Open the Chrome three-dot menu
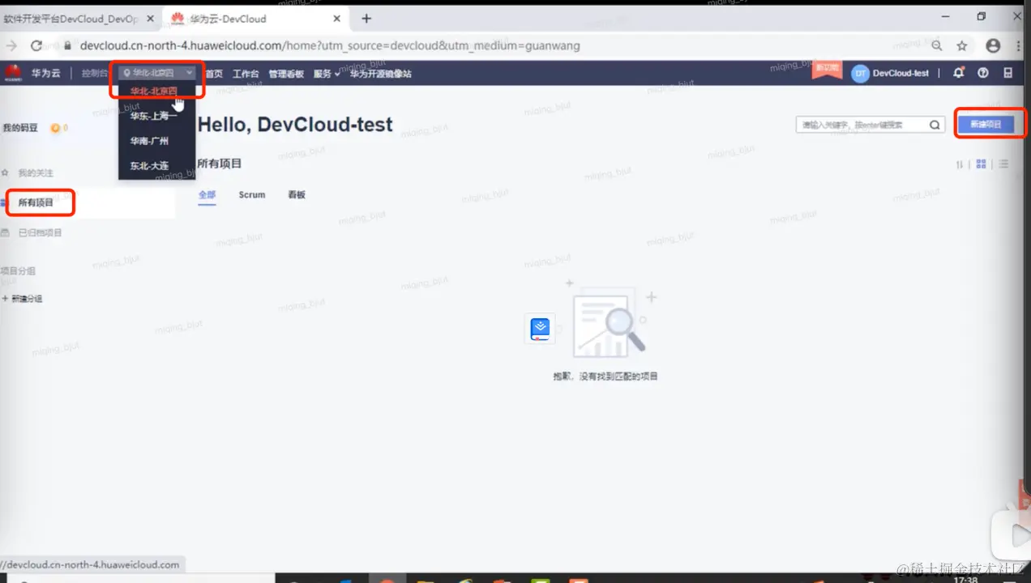 pos(1018,46)
